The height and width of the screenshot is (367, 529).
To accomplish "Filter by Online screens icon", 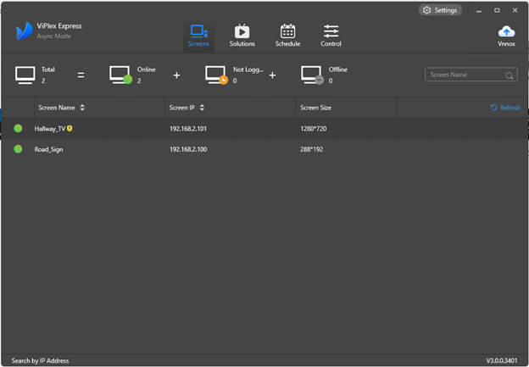I will click(x=121, y=75).
